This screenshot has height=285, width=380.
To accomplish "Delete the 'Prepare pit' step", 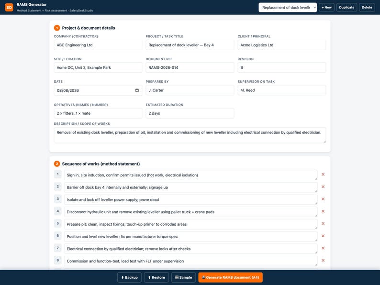I will click(x=323, y=224).
